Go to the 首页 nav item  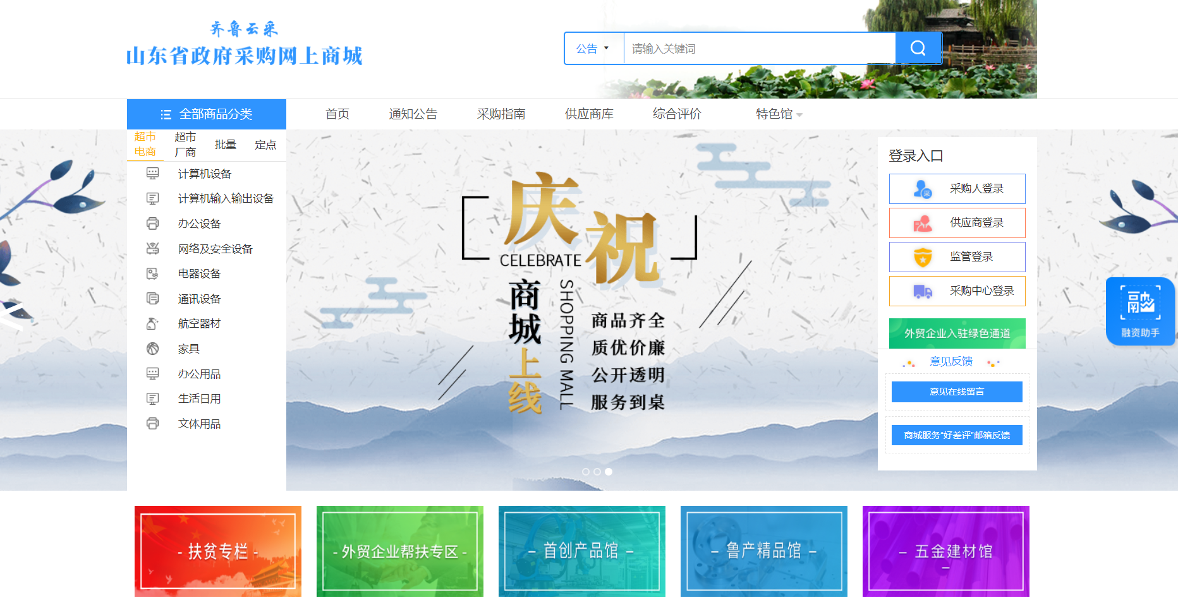pos(337,114)
